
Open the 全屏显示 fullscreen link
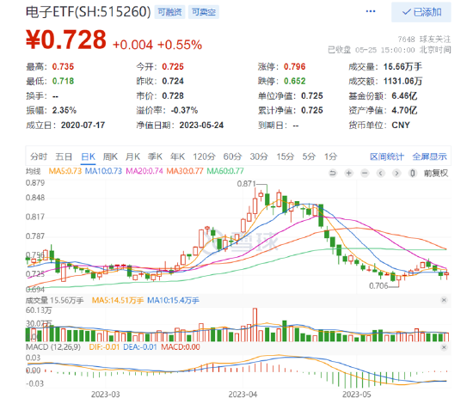(x=429, y=156)
